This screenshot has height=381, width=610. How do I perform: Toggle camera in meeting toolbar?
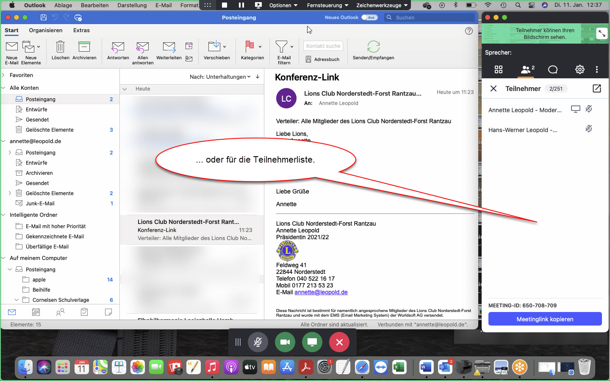pos(285,342)
